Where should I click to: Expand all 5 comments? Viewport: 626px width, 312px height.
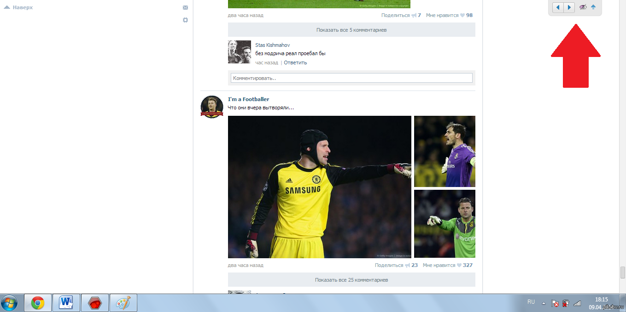(351, 30)
